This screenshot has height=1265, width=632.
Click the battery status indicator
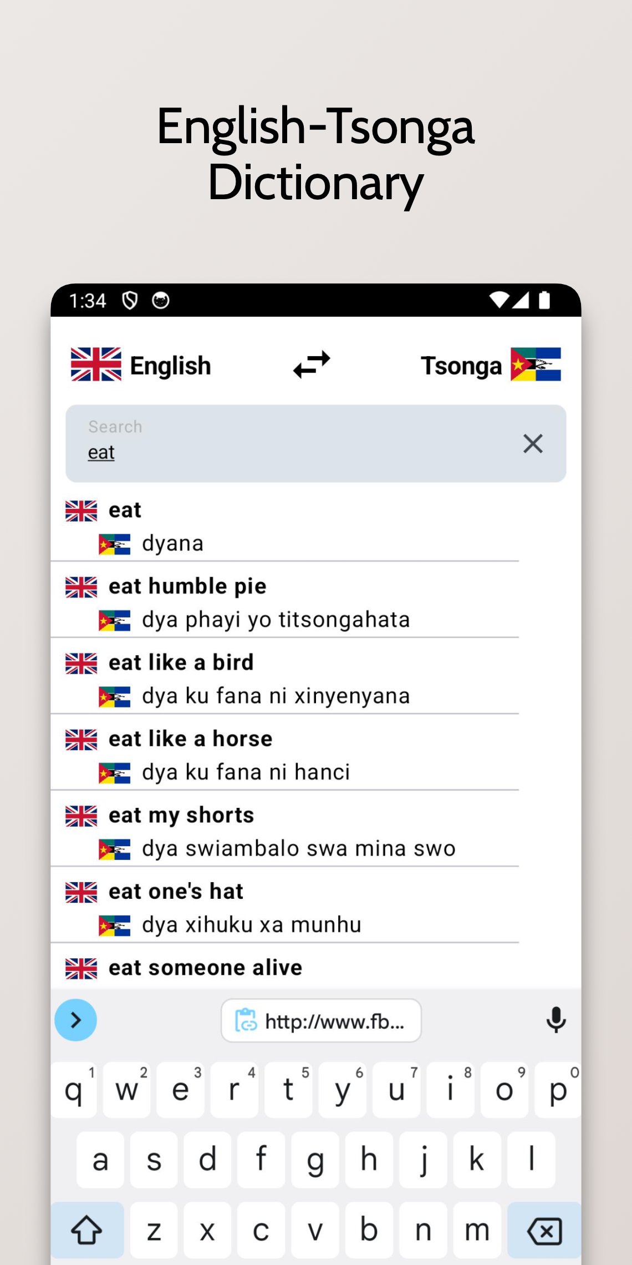[544, 300]
